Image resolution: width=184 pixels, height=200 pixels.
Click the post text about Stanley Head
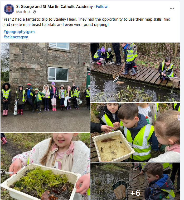tap(87, 22)
